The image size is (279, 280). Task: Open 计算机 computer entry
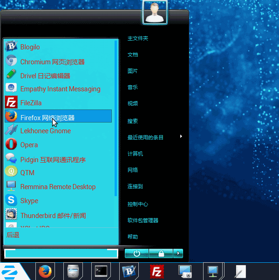[135, 154]
